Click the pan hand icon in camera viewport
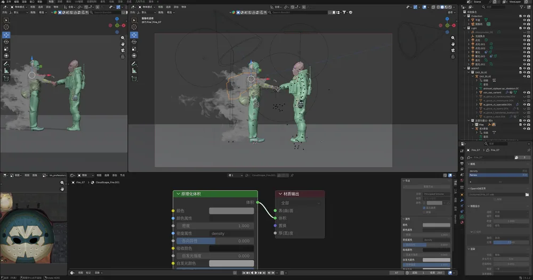The image size is (533, 280). tap(453, 44)
